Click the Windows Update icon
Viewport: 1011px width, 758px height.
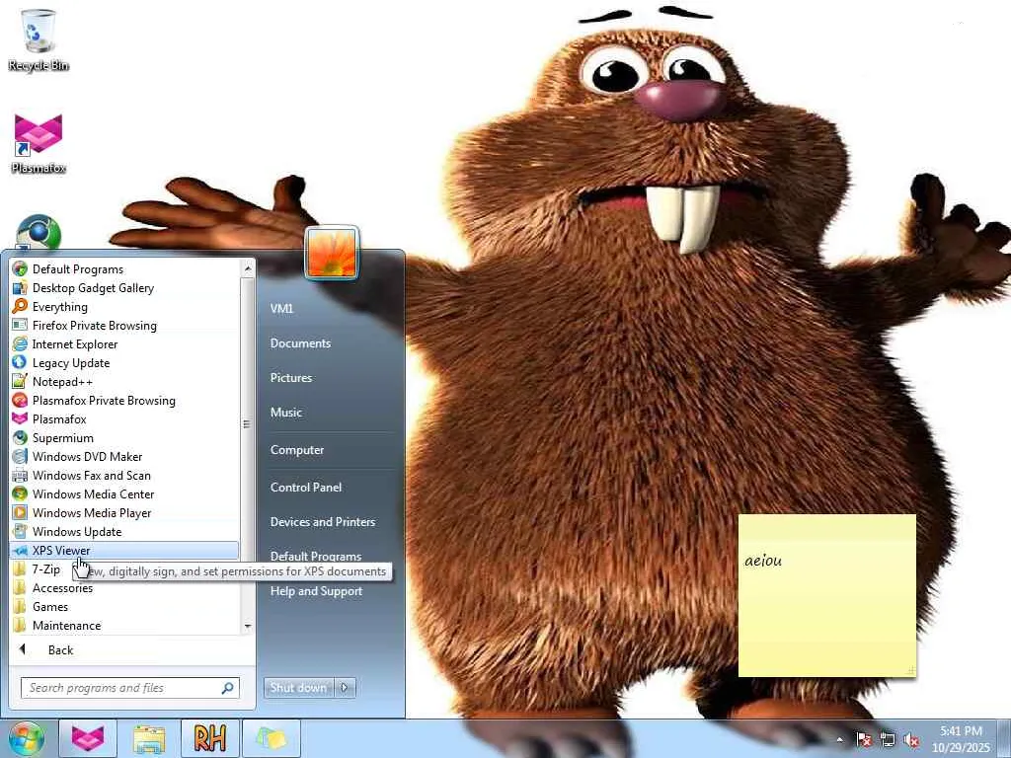click(x=20, y=531)
